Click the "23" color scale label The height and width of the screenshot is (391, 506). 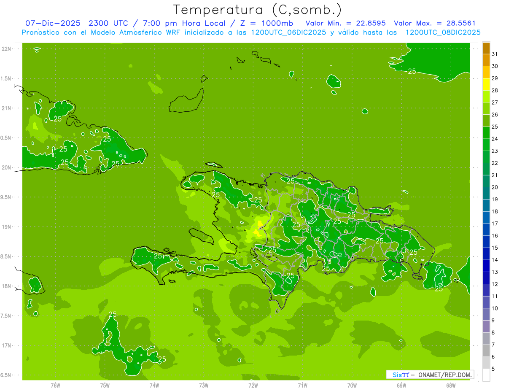[495, 151]
